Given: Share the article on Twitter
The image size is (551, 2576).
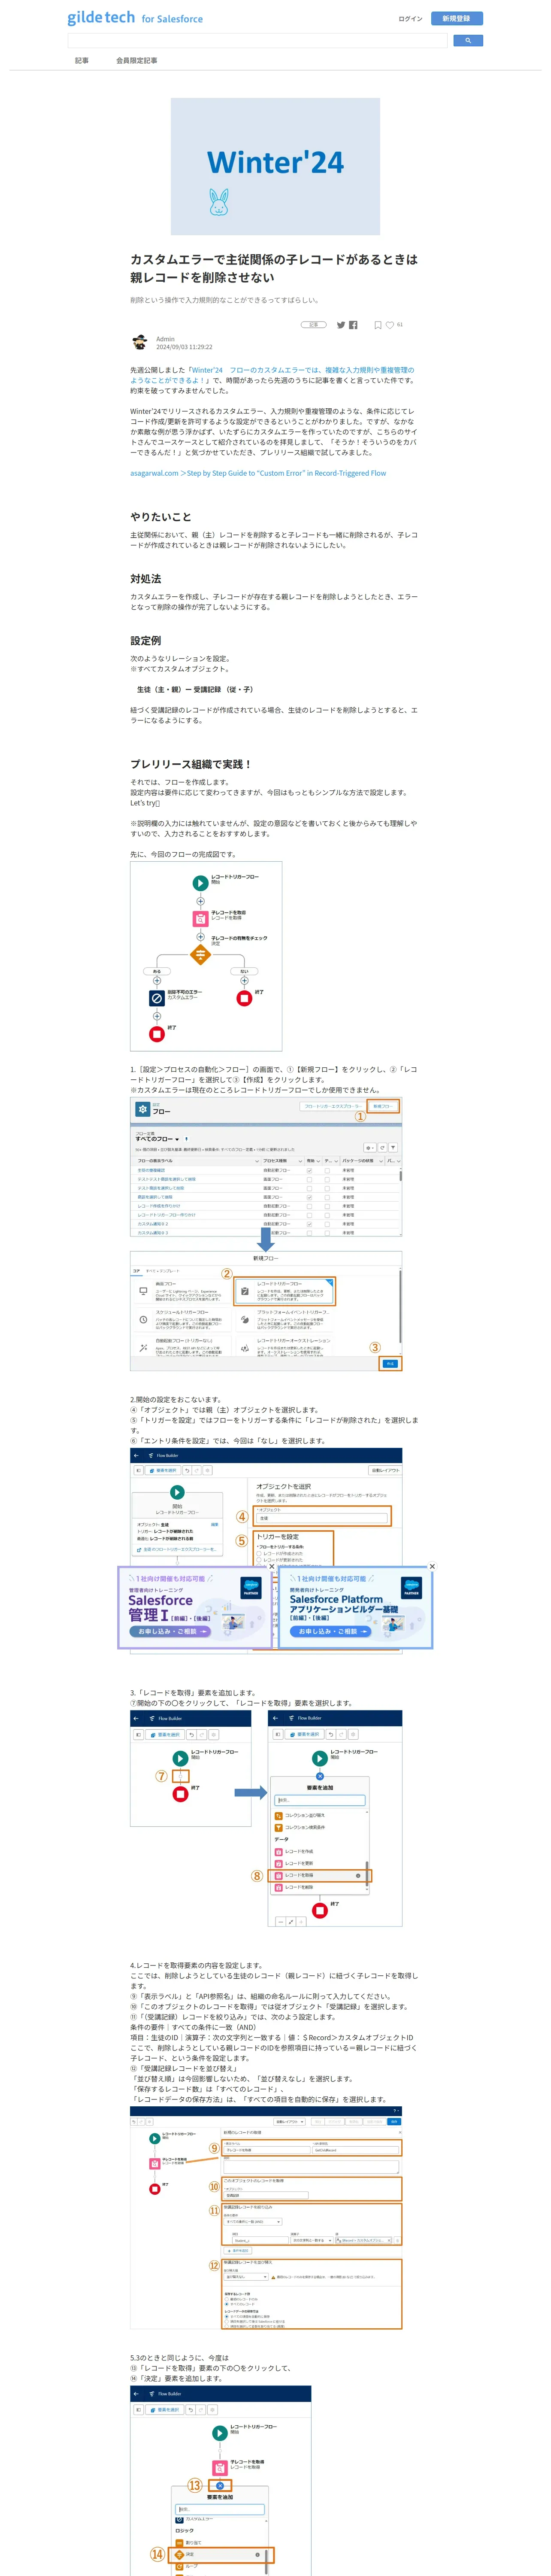Looking at the screenshot, I should (x=341, y=325).
